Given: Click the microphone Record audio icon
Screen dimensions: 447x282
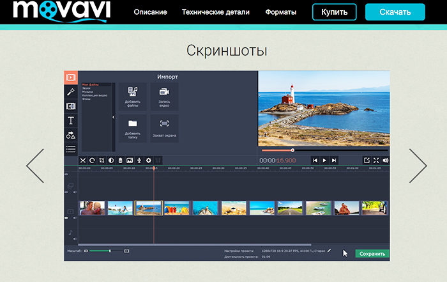Looking at the screenshot, I should [139, 160].
